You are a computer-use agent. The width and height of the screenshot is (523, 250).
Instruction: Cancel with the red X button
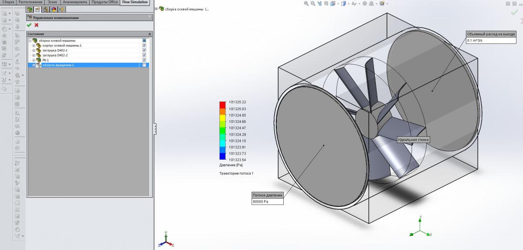click(x=37, y=25)
